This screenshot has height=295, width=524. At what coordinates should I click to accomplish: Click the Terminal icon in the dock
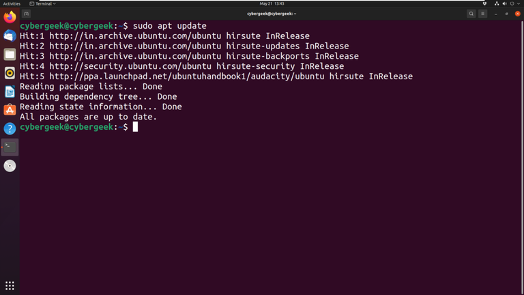[10, 147]
